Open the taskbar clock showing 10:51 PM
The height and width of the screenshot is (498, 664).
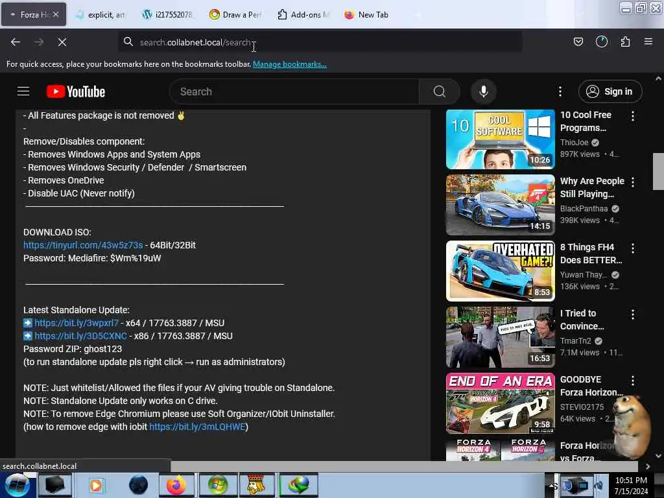click(x=631, y=486)
